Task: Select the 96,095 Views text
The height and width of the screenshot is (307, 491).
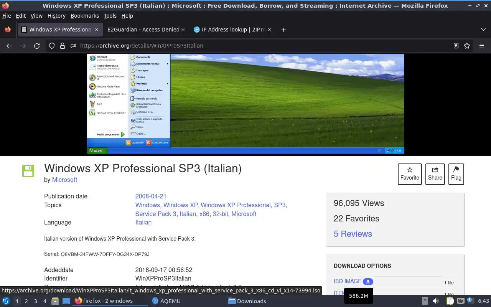Action: click(x=359, y=203)
